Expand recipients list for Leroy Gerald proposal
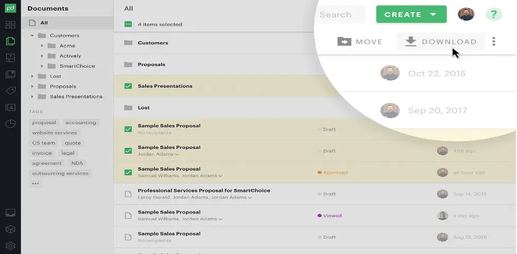This screenshot has width=517, height=254. click(250, 197)
